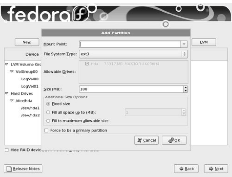The height and width of the screenshot is (177, 232).
Task: Click the Cancel button
Action: [146, 140]
